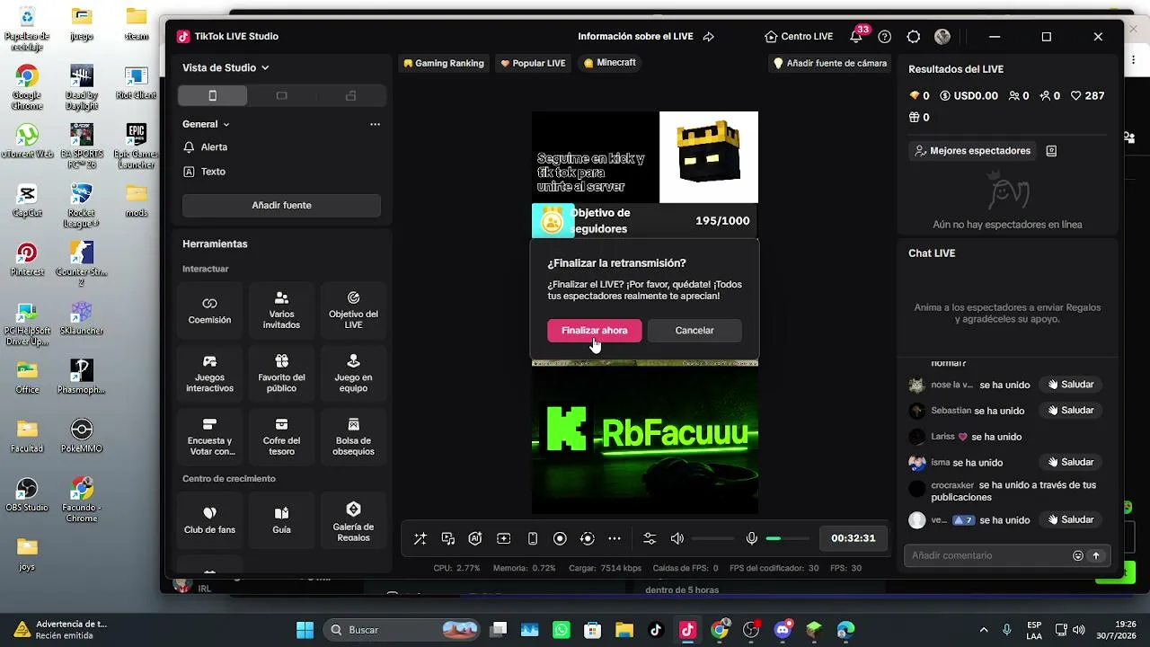This screenshot has width=1150, height=647.
Task: Greet Sebastian with Saludar
Action: [x=1070, y=411]
